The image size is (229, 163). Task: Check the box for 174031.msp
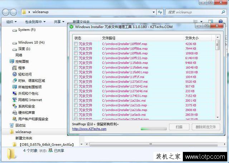[x=75, y=96]
